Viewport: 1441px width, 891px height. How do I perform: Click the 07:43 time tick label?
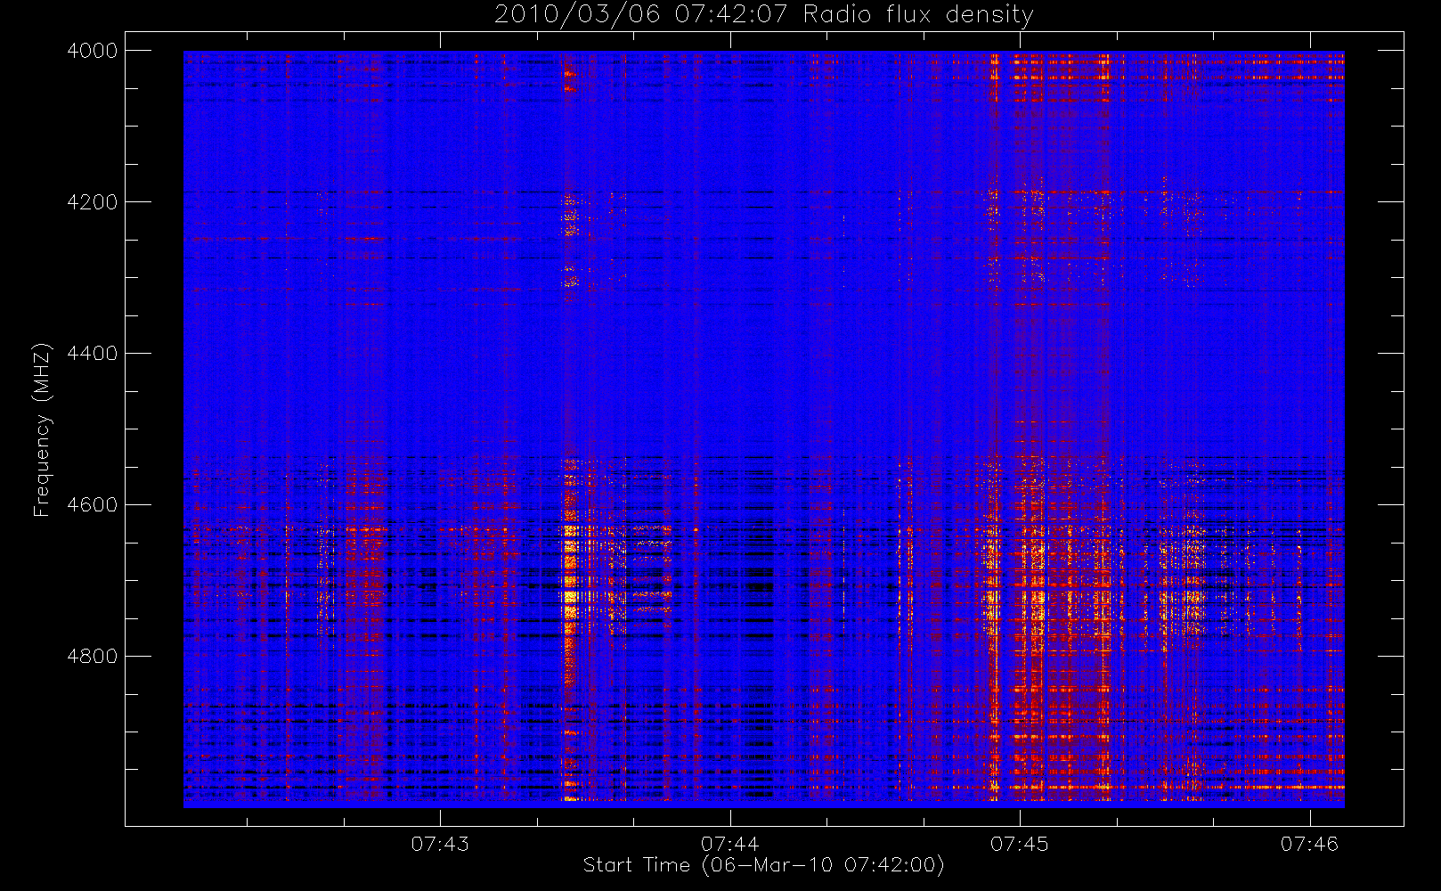(x=440, y=844)
